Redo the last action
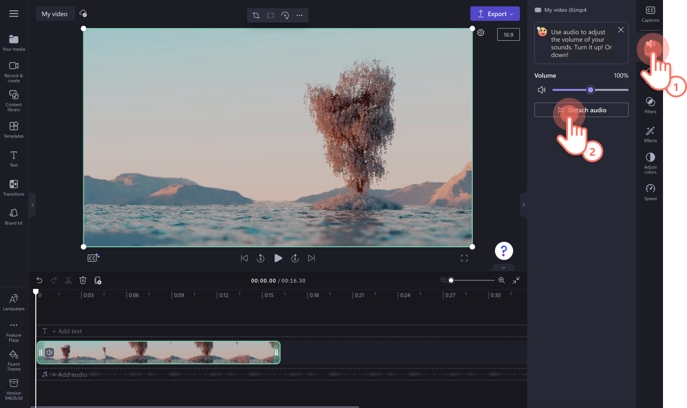The image size is (687, 408). point(54,280)
